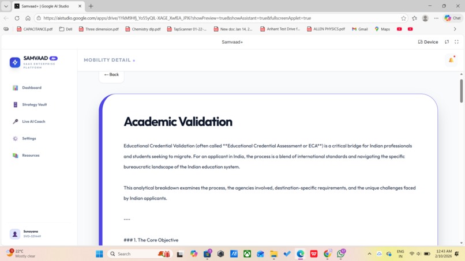Toggle applet fullscreen icon
The height and width of the screenshot is (261, 465).
tap(456, 42)
